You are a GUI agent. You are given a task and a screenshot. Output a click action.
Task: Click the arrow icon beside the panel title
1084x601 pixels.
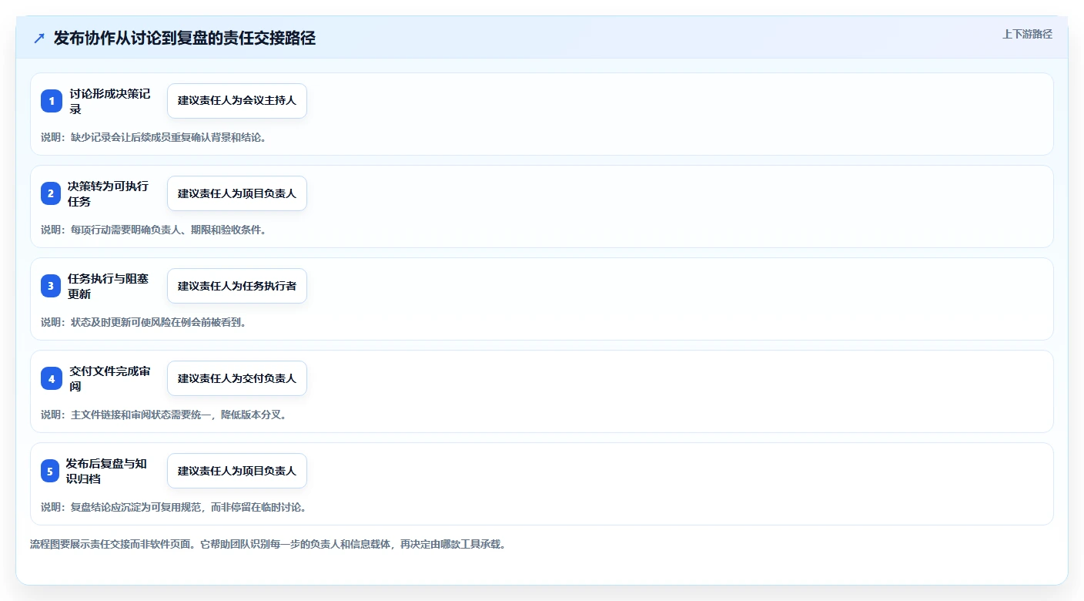39,38
